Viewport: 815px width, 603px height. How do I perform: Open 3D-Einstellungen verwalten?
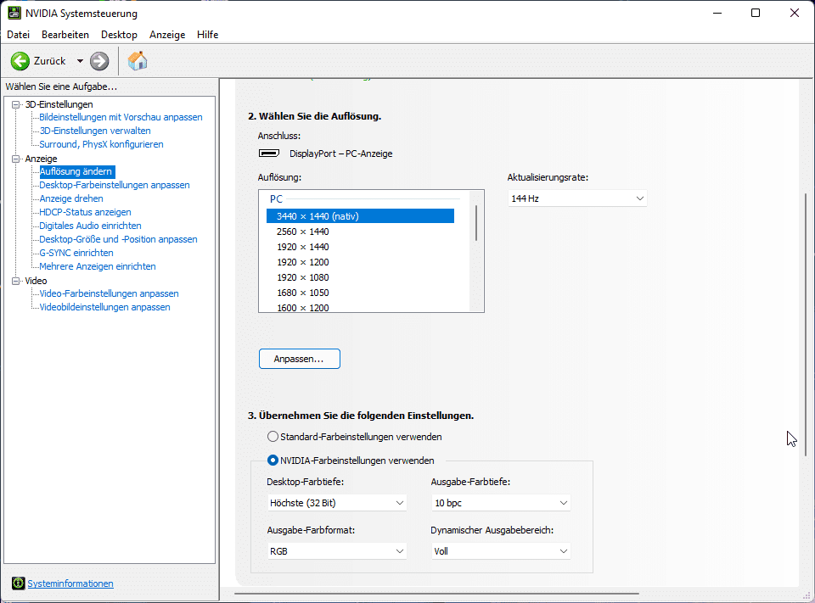95,131
